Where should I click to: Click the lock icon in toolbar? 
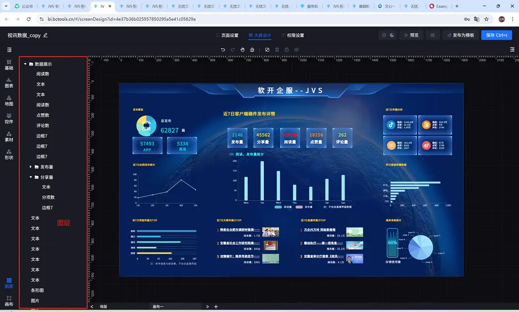pyautogui.click(x=286, y=50)
